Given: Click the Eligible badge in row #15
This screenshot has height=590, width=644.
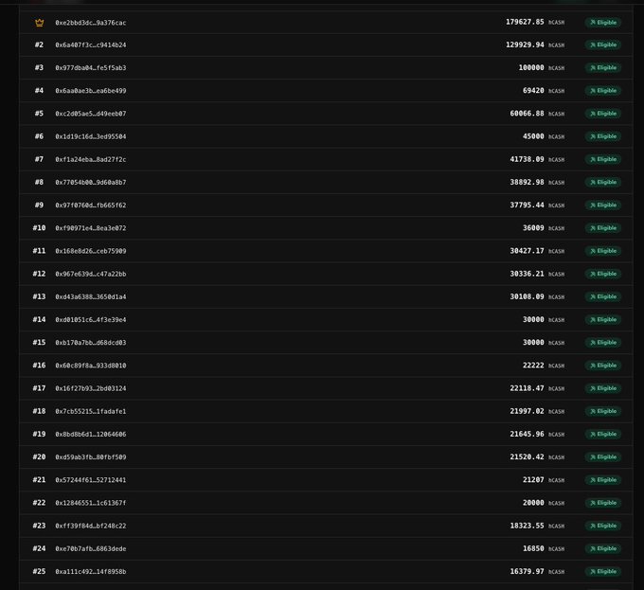Looking at the screenshot, I should [x=603, y=343].
